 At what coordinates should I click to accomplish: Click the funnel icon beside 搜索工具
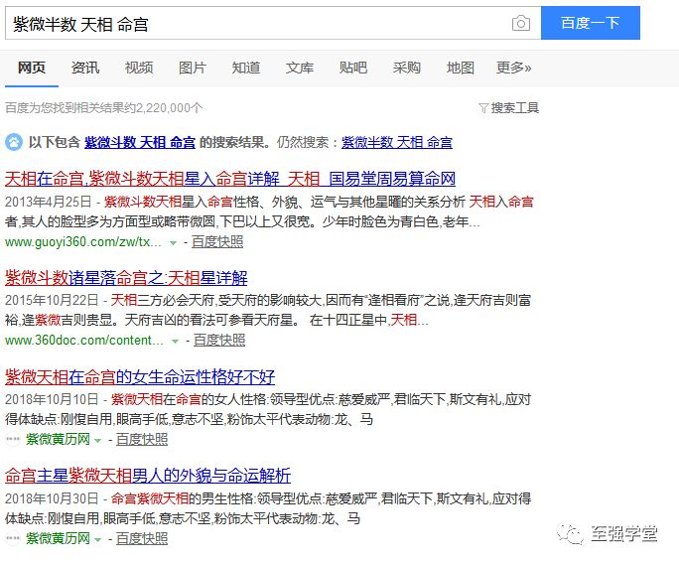pyautogui.click(x=483, y=108)
